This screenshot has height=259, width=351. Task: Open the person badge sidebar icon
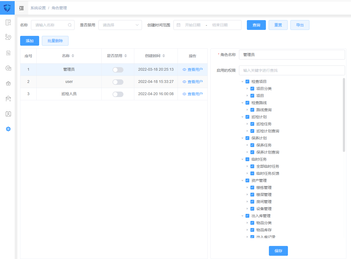(8, 114)
